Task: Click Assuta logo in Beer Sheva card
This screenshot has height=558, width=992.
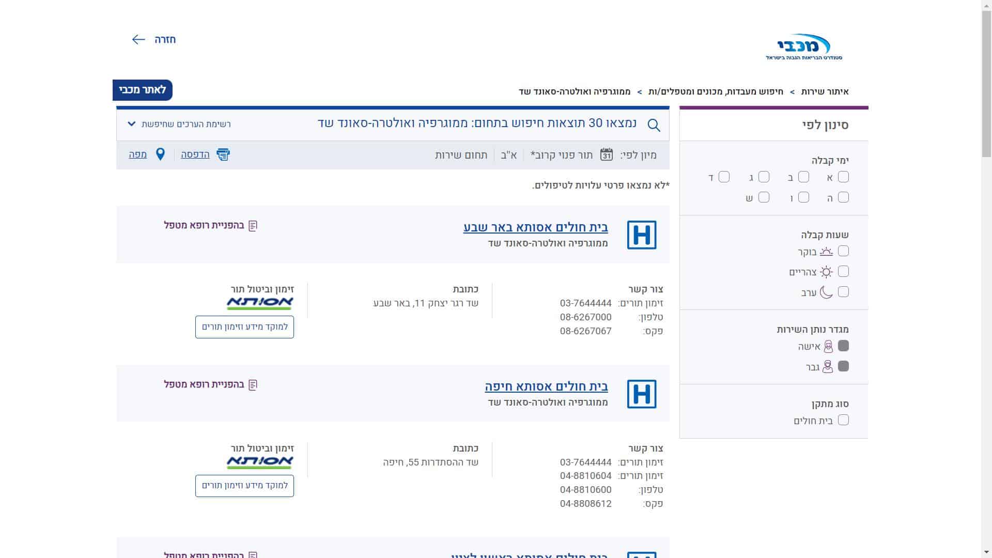Action: pos(260,303)
